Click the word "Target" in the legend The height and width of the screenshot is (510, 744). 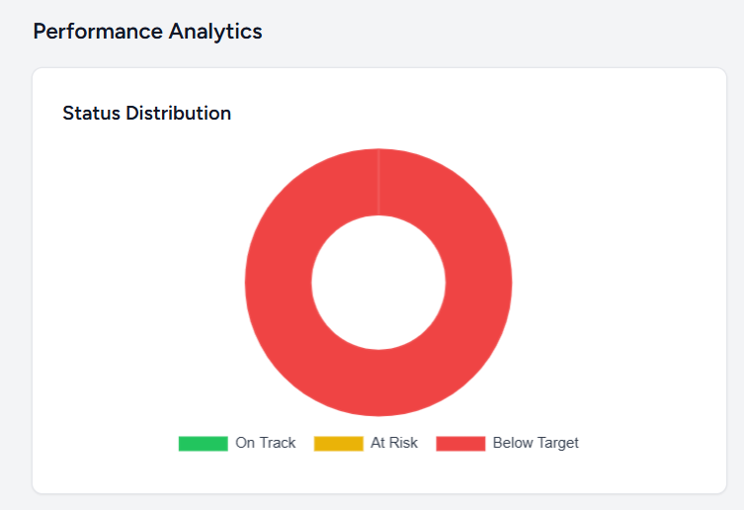point(557,443)
